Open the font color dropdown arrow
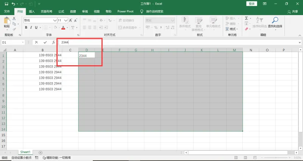This screenshot has width=303, height=161. 67,28
